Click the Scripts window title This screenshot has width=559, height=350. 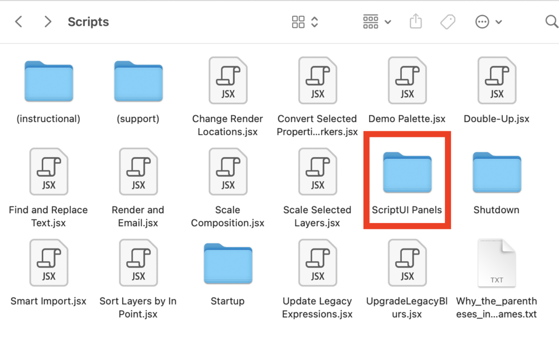click(88, 22)
